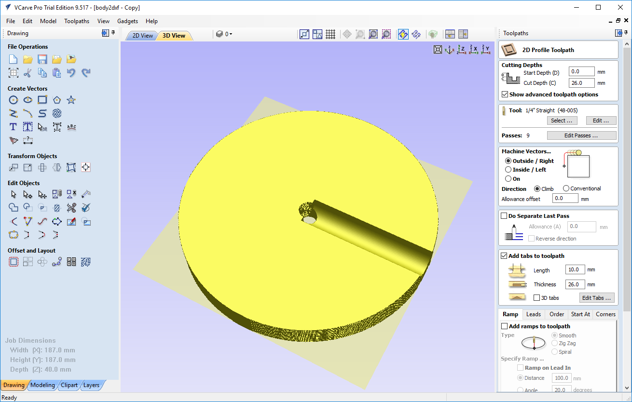This screenshot has height=402, width=632.
Task: Select the Draw Arc tool
Action: point(28,113)
